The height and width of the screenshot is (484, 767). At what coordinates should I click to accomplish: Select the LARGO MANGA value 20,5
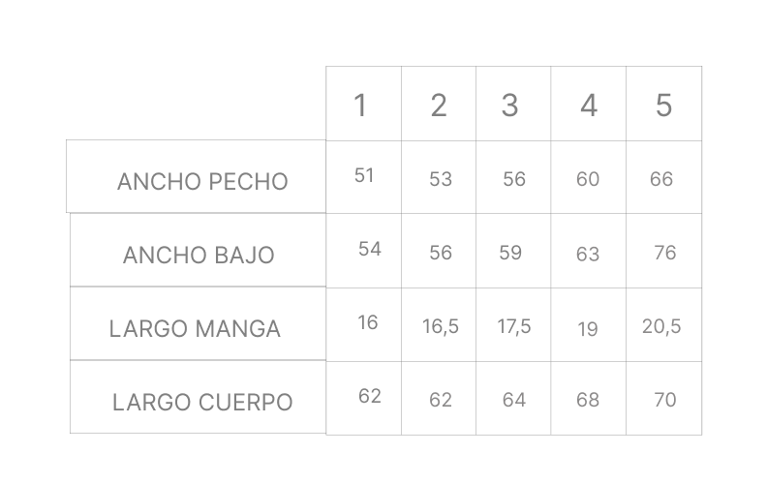(x=661, y=326)
